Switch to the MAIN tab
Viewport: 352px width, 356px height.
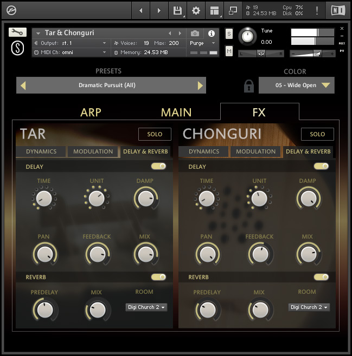pyautogui.click(x=176, y=113)
